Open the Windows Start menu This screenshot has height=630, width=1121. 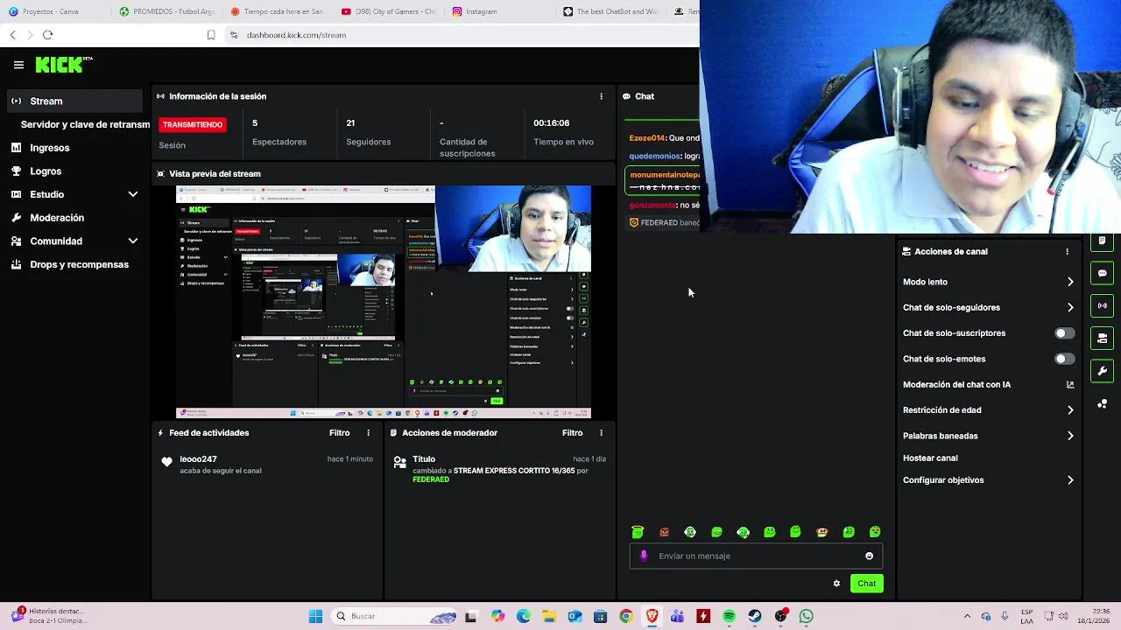pos(315,616)
